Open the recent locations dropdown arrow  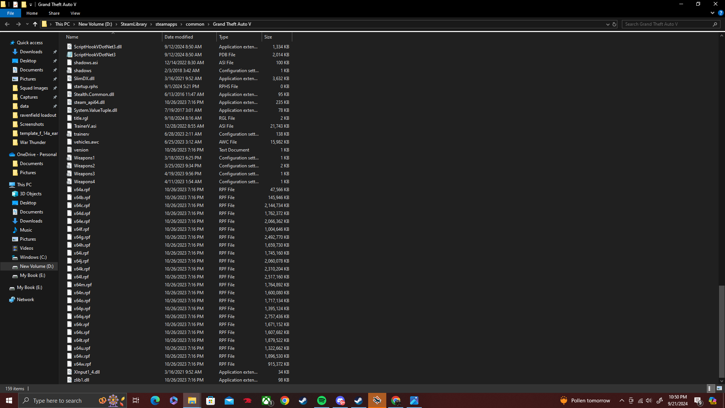27,24
